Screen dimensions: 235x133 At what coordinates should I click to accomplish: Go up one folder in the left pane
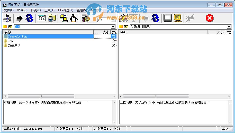point(10,27)
